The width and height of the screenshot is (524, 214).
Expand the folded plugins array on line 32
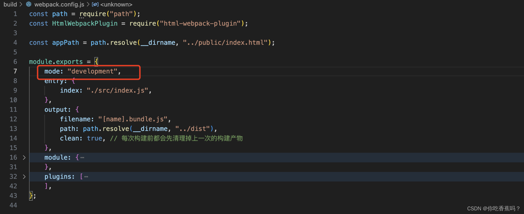pos(24,177)
